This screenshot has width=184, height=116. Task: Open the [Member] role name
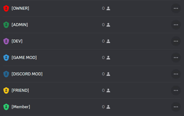21,107
